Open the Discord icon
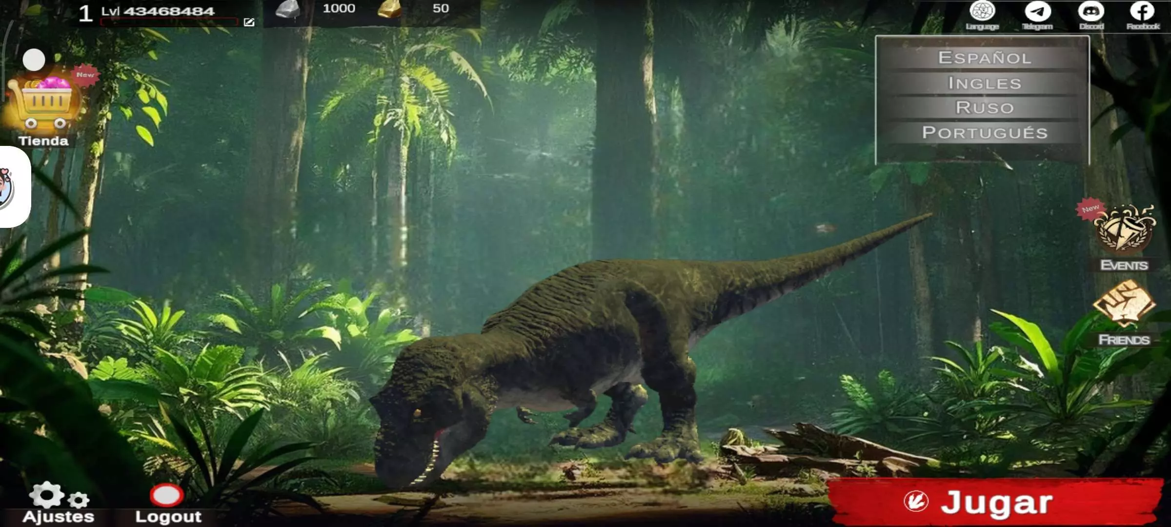This screenshot has width=1171, height=527. click(1091, 12)
